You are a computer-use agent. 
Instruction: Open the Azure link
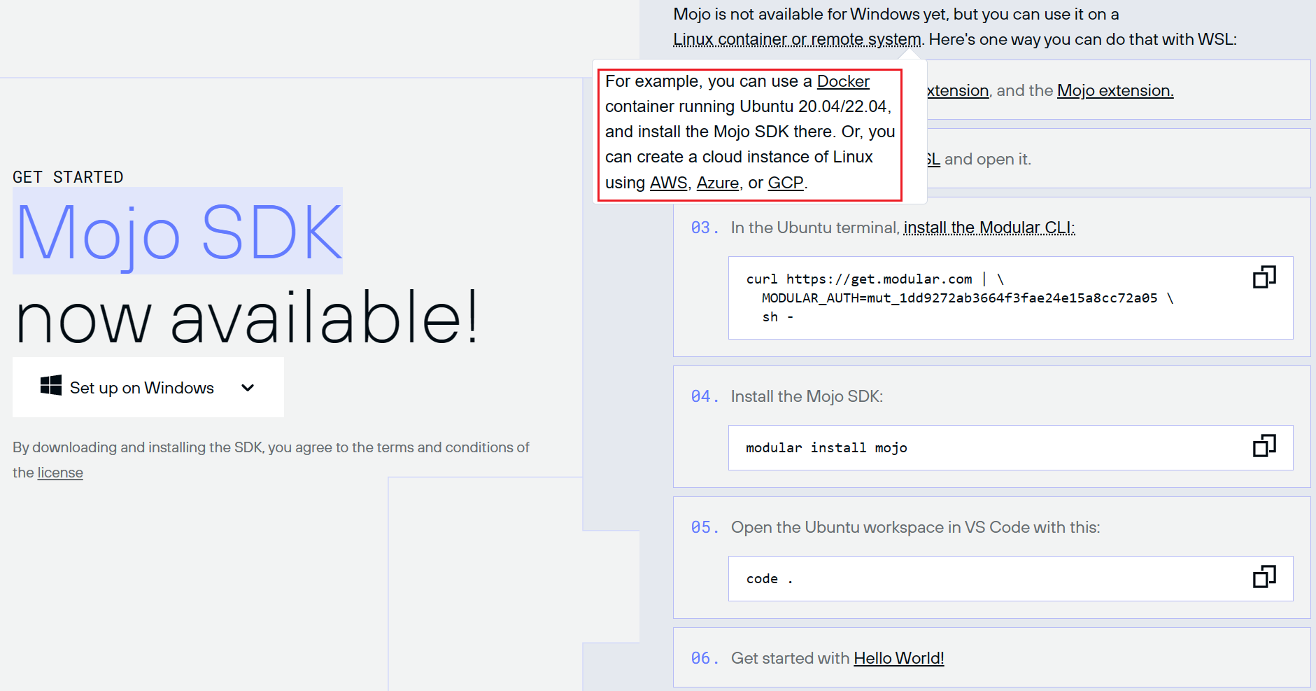point(717,183)
